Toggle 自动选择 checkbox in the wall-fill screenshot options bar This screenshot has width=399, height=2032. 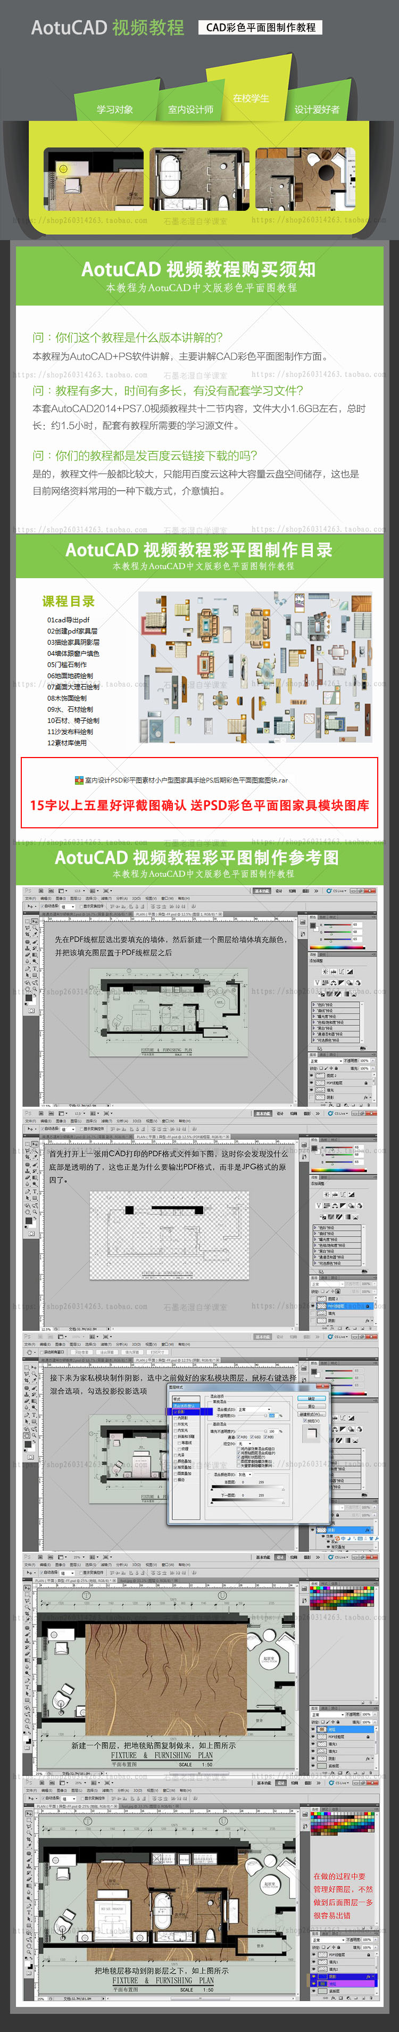pyautogui.click(x=42, y=907)
